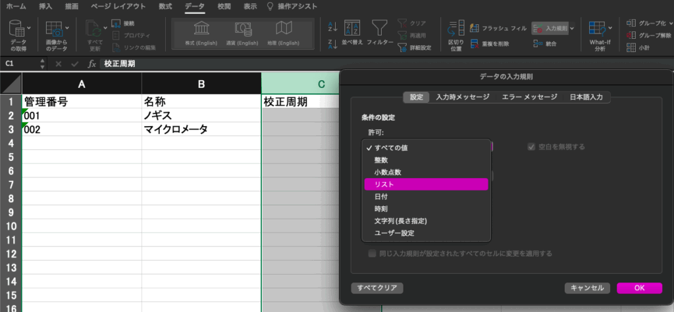The width and height of the screenshot is (674, 312).
Task: Select リスト in the 許可 dropdown list
Action: click(426, 185)
